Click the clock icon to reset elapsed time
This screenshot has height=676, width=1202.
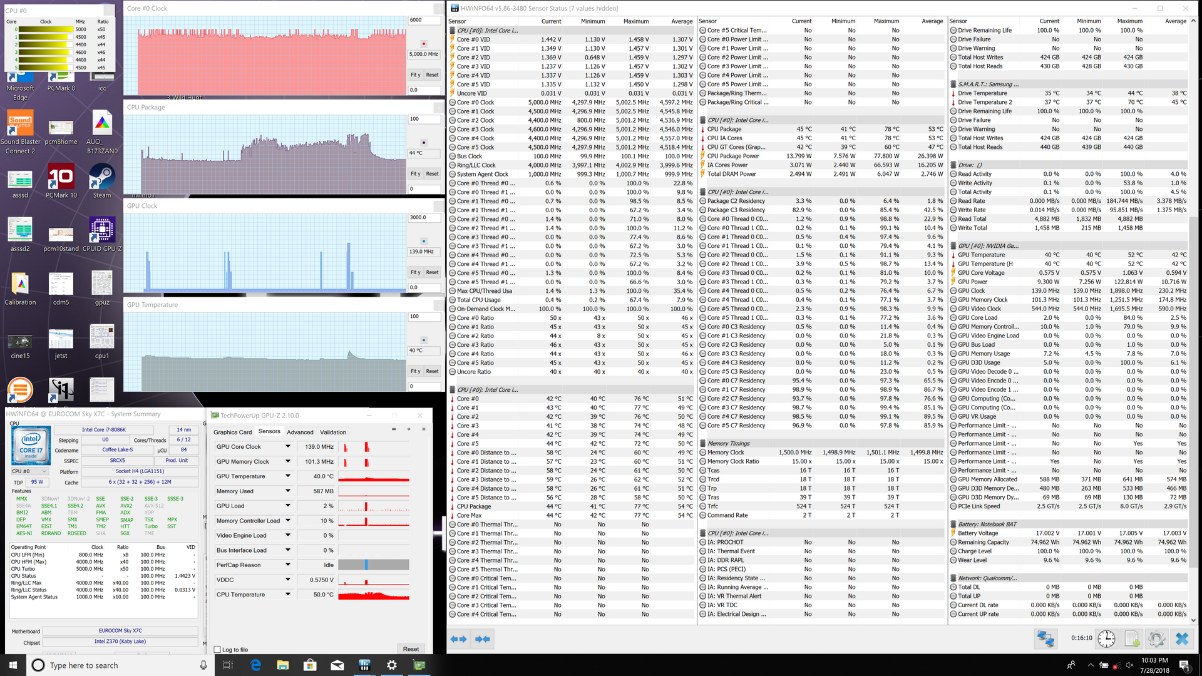pos(1106,638)
